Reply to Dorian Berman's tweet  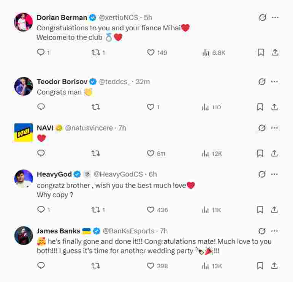pyautogui.click(x=41, y=52)
